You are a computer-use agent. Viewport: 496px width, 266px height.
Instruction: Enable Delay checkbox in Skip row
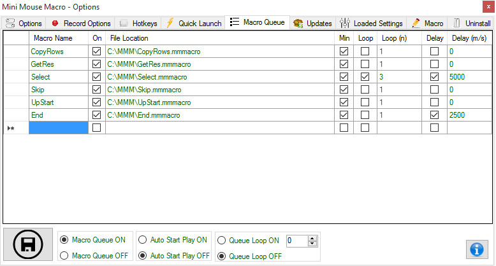(435, 90)
